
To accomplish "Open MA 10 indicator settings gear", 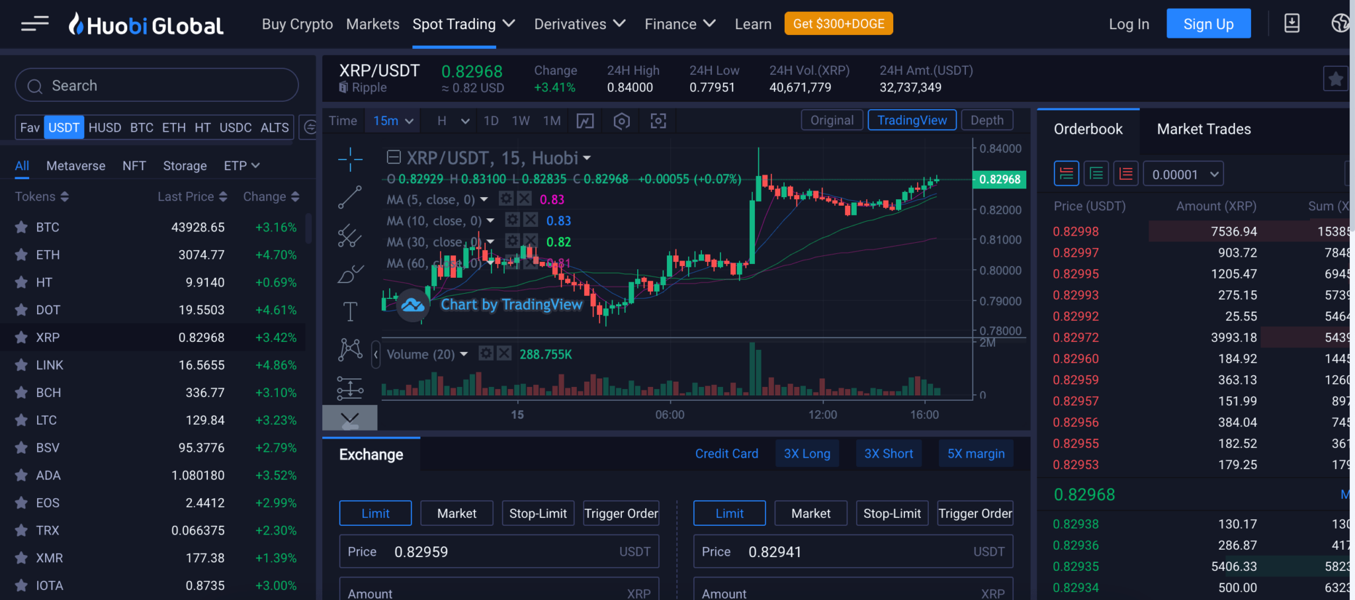I will pyautogui.click(x=513, y=220).
